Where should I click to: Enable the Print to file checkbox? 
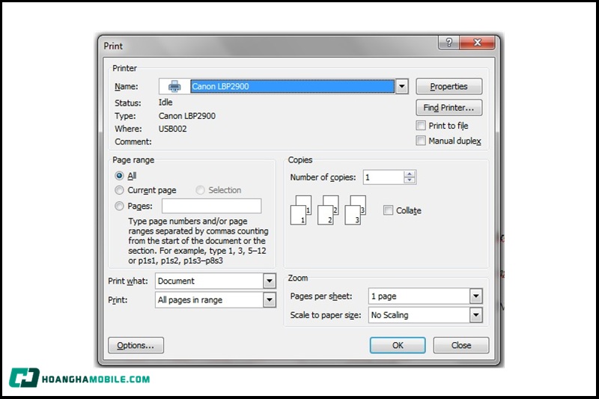click(421, 125)
